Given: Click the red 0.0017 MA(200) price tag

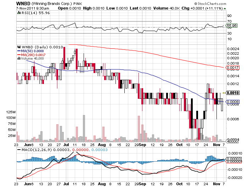Looking at the screenshot, I should (232, 68).
